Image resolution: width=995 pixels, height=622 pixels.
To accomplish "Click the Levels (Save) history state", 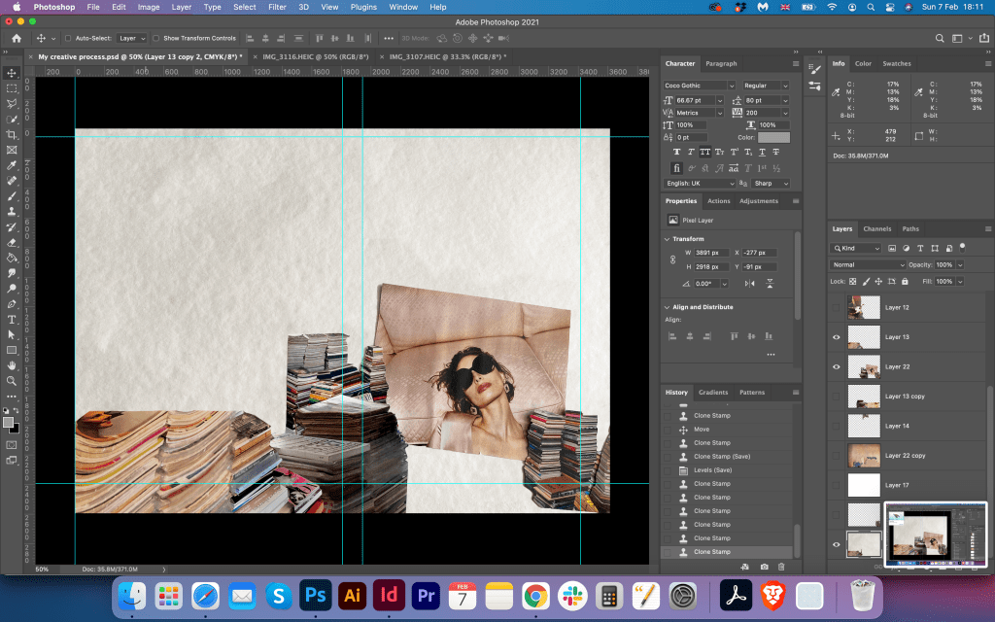I will tap(712, 470).
